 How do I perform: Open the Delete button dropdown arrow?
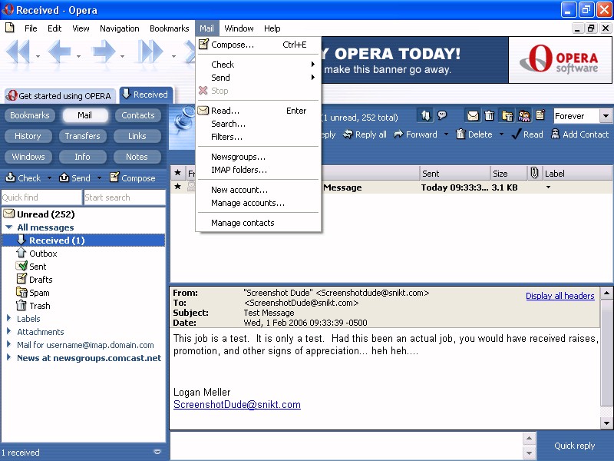[x=501, y=134]
